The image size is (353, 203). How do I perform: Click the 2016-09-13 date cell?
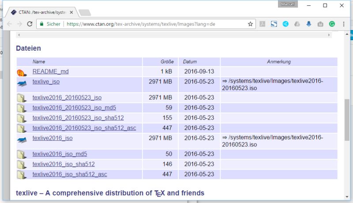pos(199,71)
